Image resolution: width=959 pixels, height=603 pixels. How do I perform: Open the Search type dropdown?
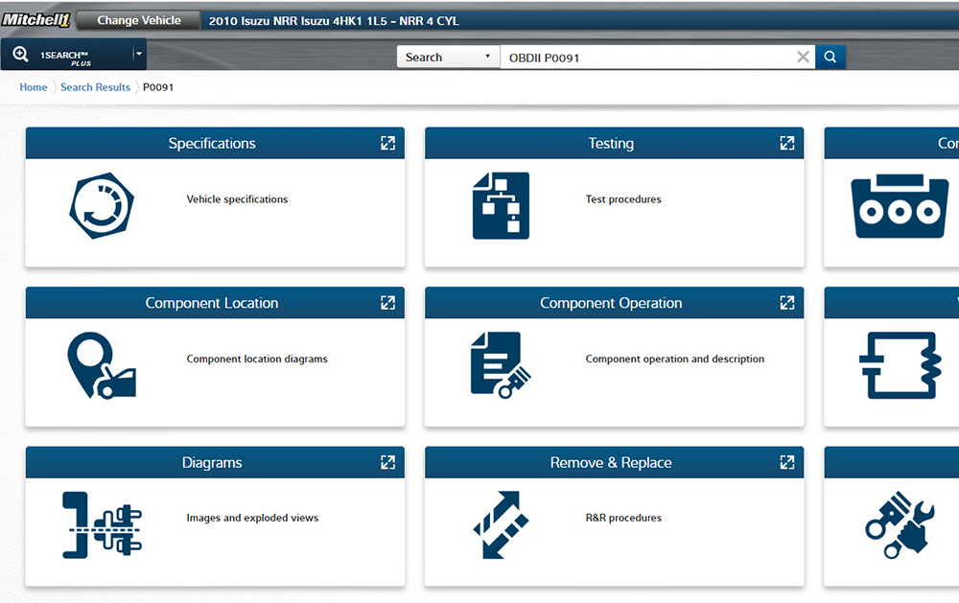[x=448, y=58]
